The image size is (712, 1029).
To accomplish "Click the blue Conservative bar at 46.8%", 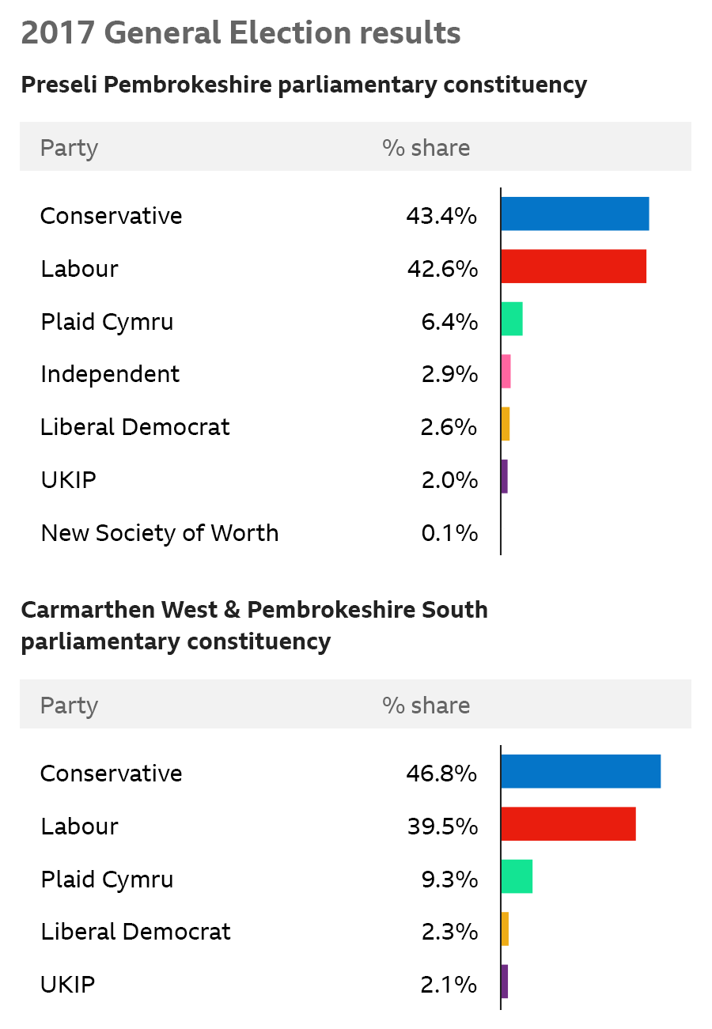I will pos(581,771).
